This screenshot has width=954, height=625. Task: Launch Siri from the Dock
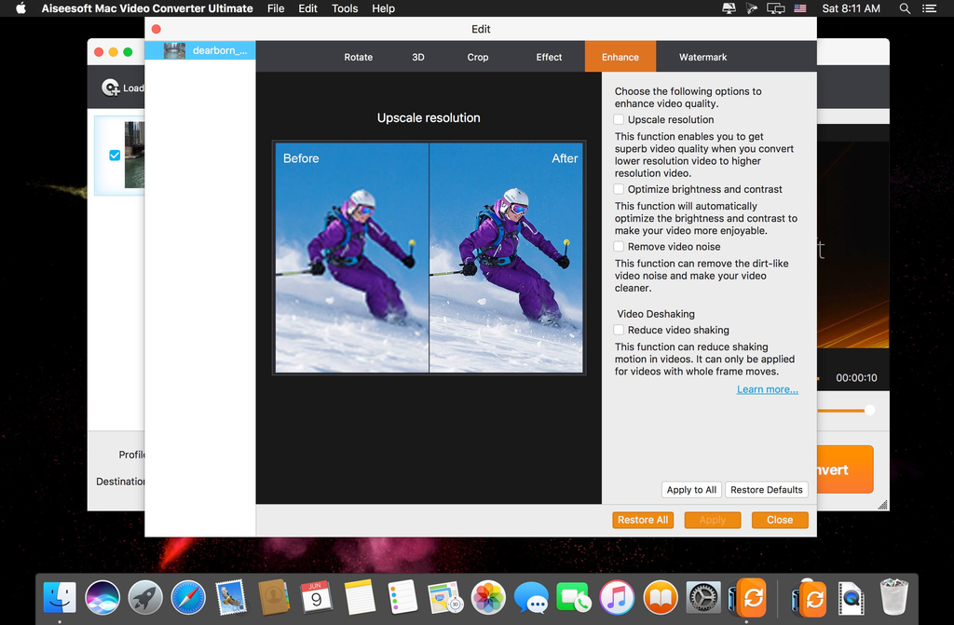(102, 596)
